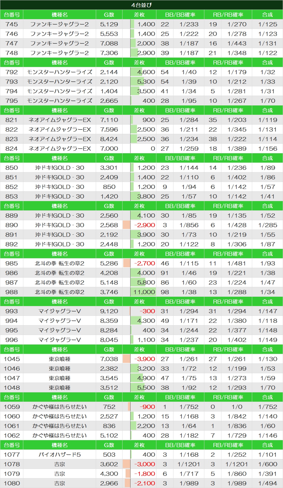
Task: Click the 4,100 difference value for machine 889
Action: pyautogui.click(x=146, y=216)
